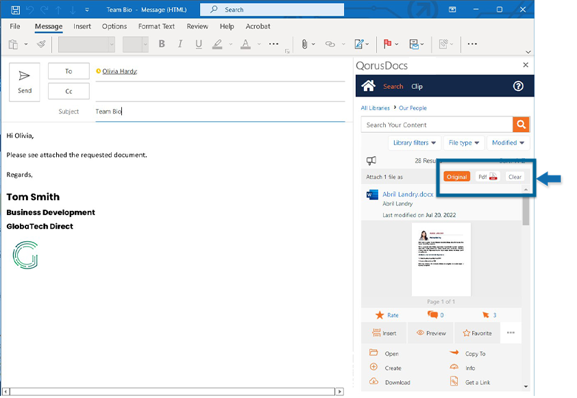Toggle Italic formatting
This screenshot has width=577, height=398.
(180, 44)
